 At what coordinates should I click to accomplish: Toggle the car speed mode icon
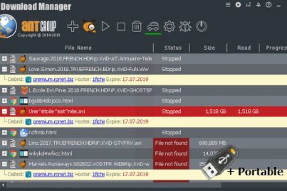153,26
